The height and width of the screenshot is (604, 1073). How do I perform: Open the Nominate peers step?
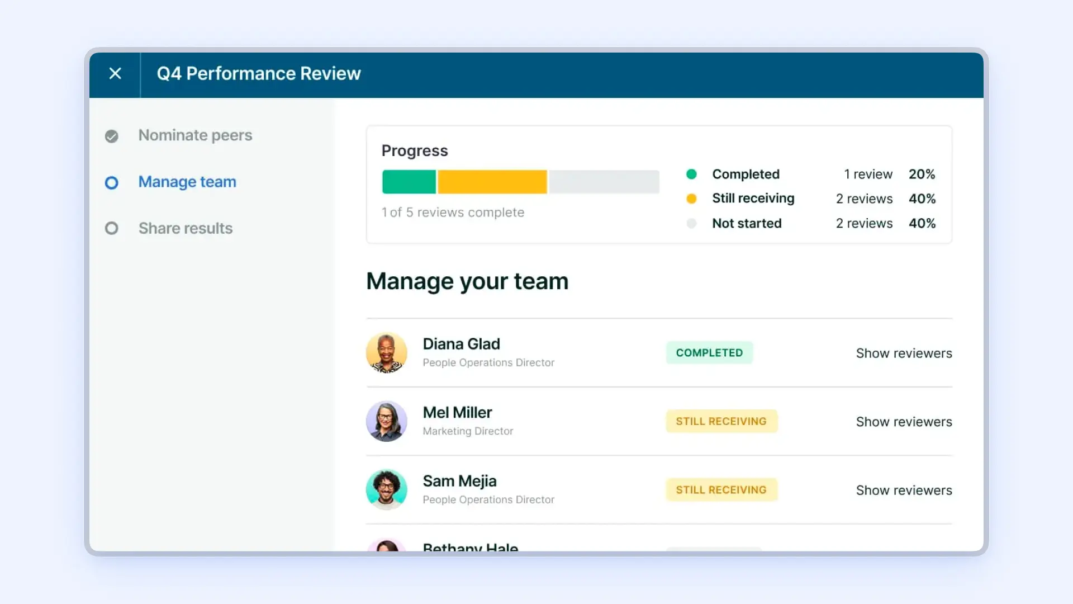coord(195,135)
